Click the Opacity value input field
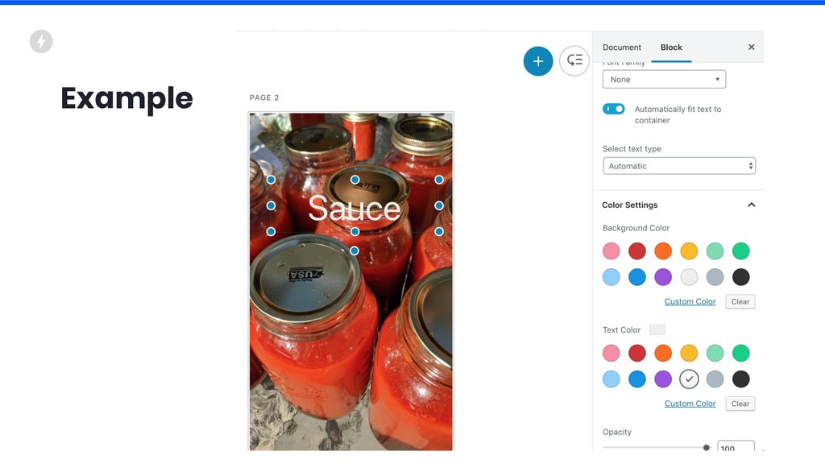Viewport: 825px width, 464px height. (x=736, y=446)
